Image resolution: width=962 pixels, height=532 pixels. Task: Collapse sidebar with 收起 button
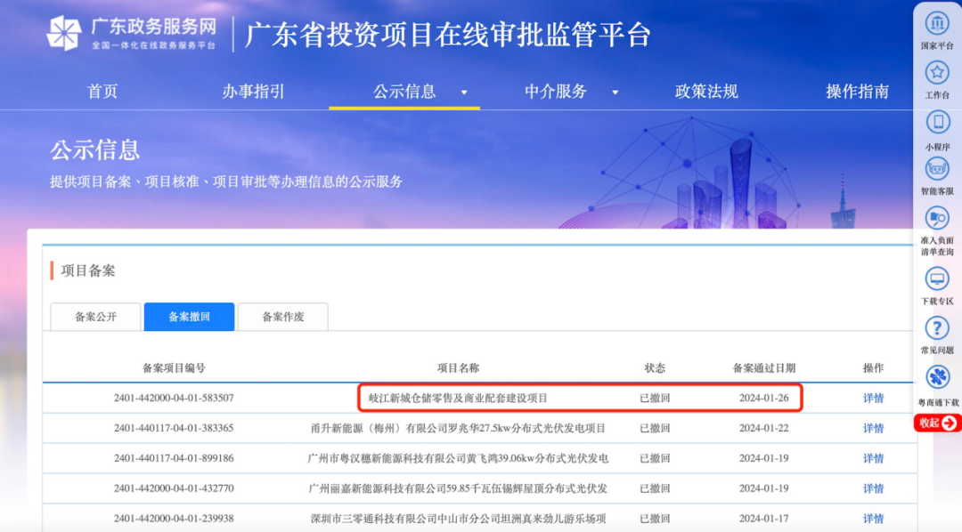point(937,423)
